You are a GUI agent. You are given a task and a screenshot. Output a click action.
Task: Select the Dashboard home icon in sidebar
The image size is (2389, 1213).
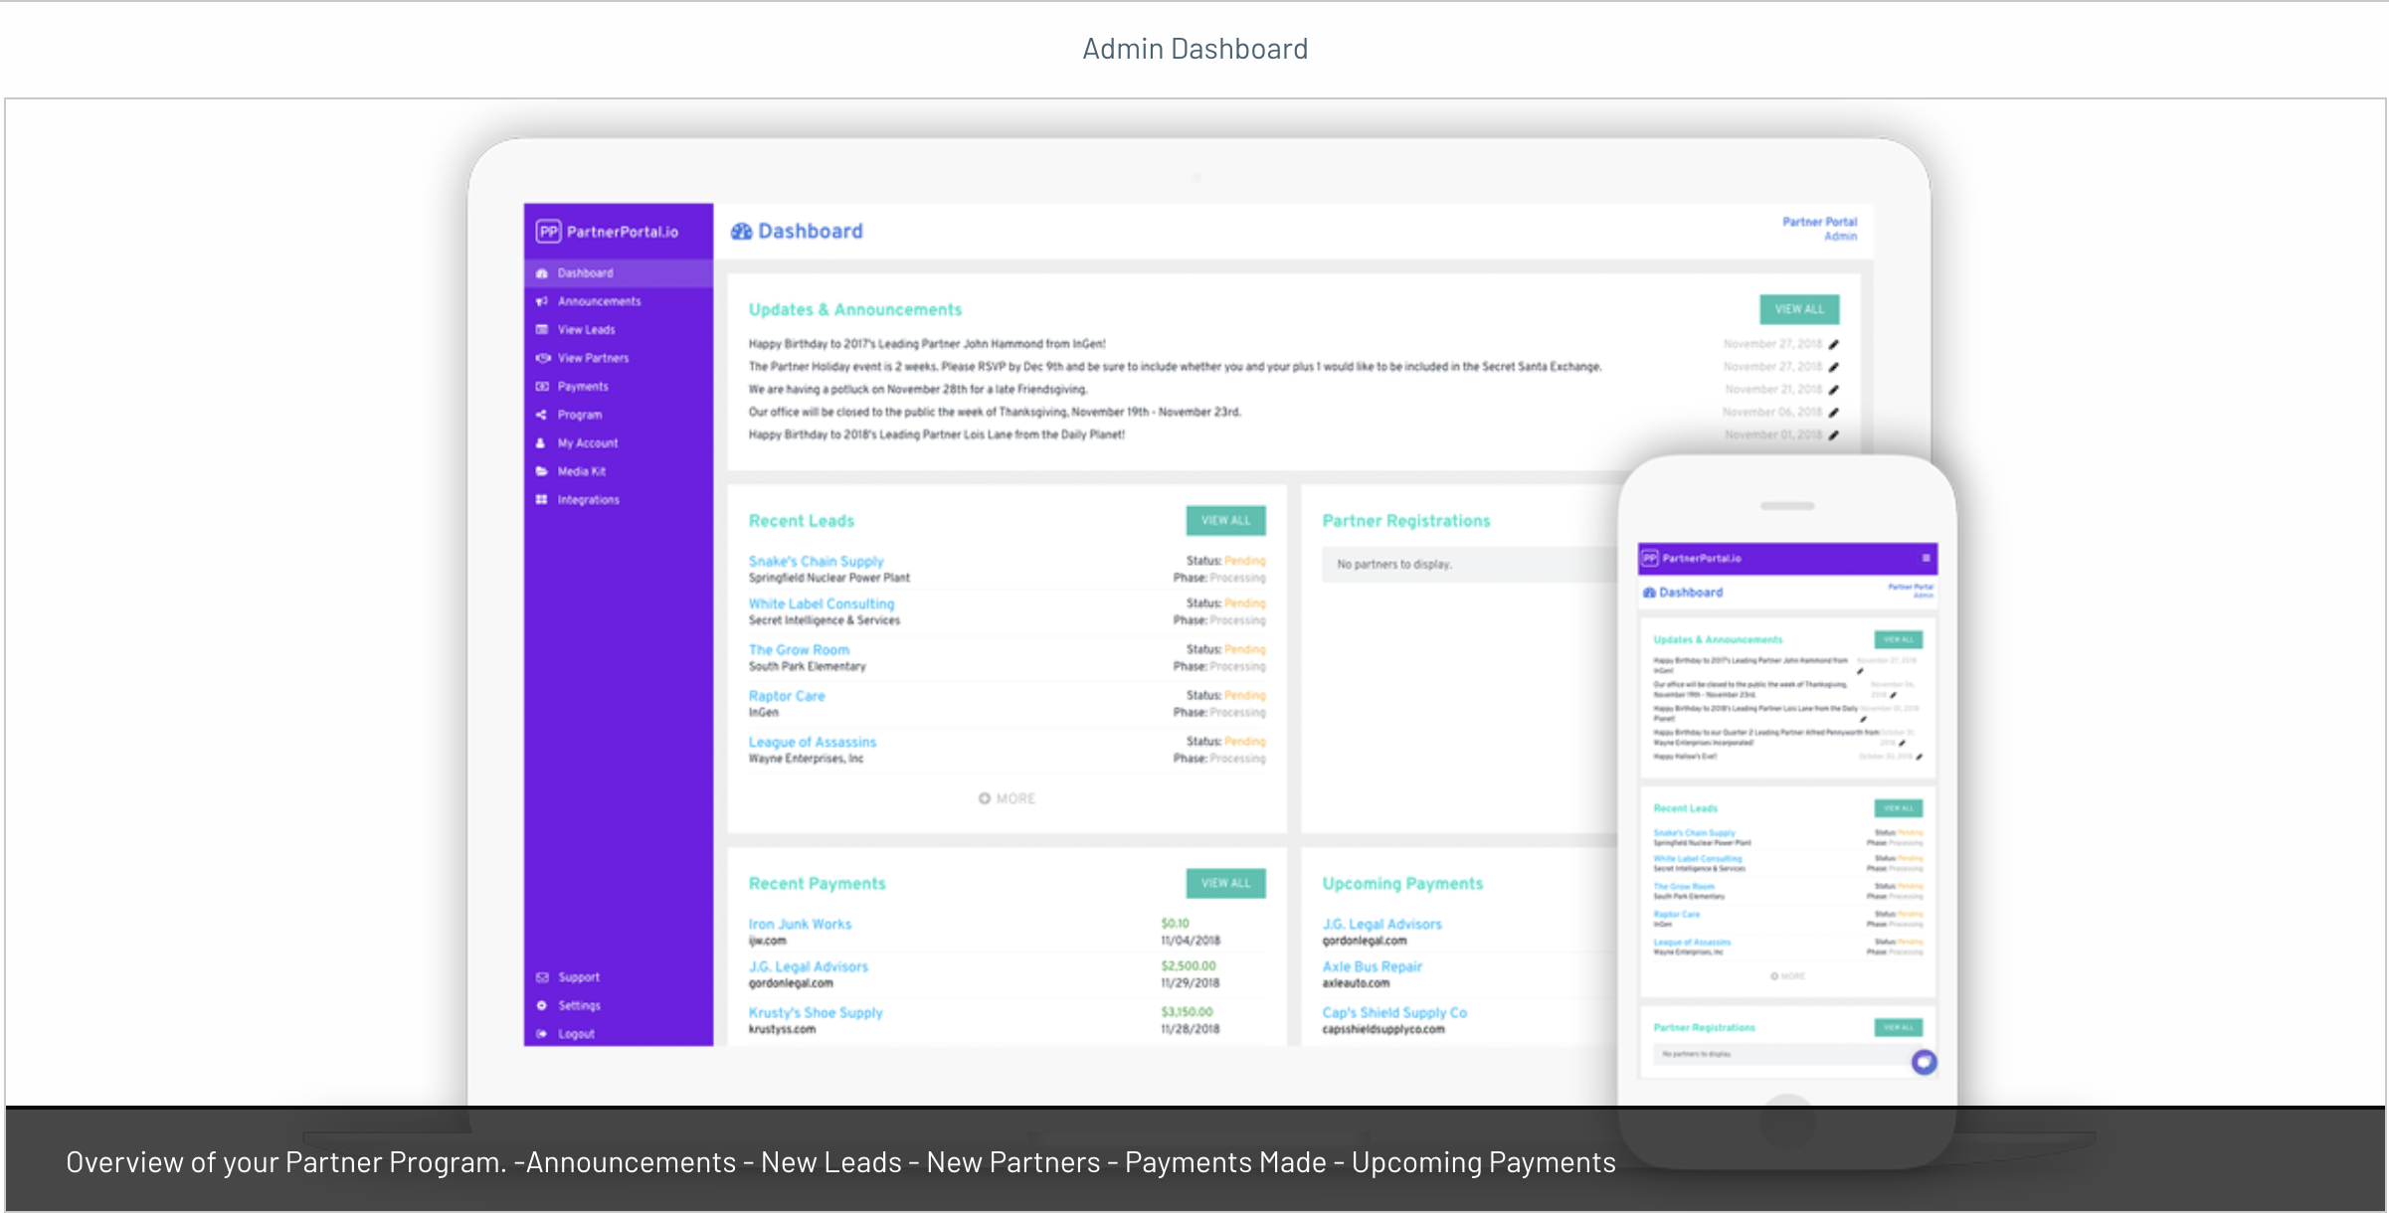(x=542, y=272)
